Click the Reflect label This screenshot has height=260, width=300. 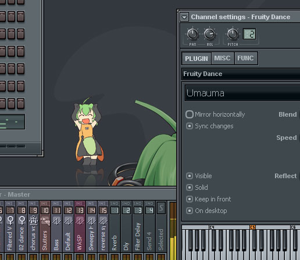(285, 176)
